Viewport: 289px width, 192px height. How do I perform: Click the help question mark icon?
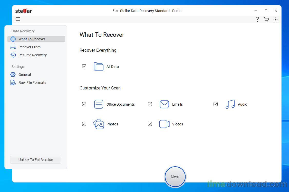point(257,19)
